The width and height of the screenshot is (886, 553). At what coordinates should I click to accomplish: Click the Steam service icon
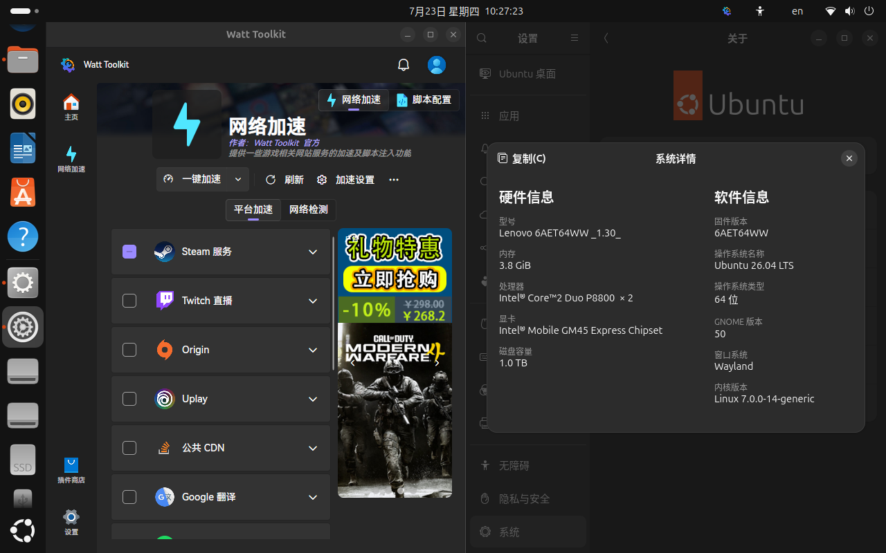164,252
